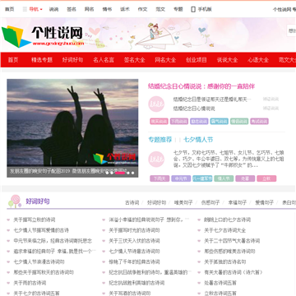Click the hamburger icon beside 导航
This screenshot has height=296, width=296.
(25, 9)
